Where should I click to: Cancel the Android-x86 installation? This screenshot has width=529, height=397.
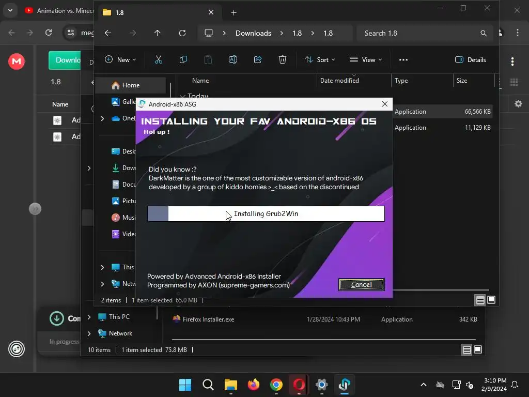click(x=361, y=285)
